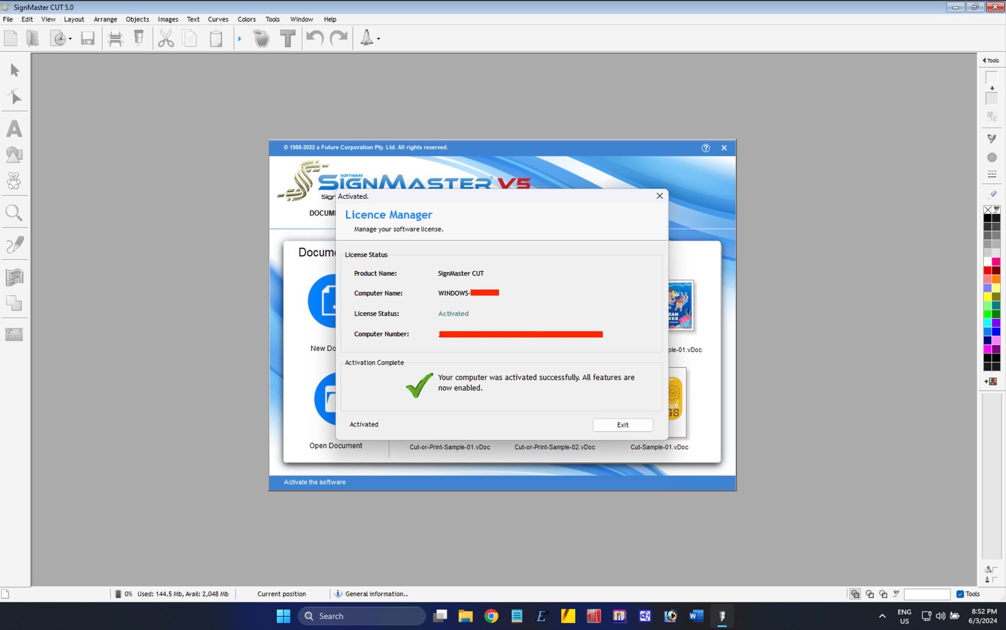Click Open Document label on splash
The image size is (1006, 630).
[x=335, y=446]
